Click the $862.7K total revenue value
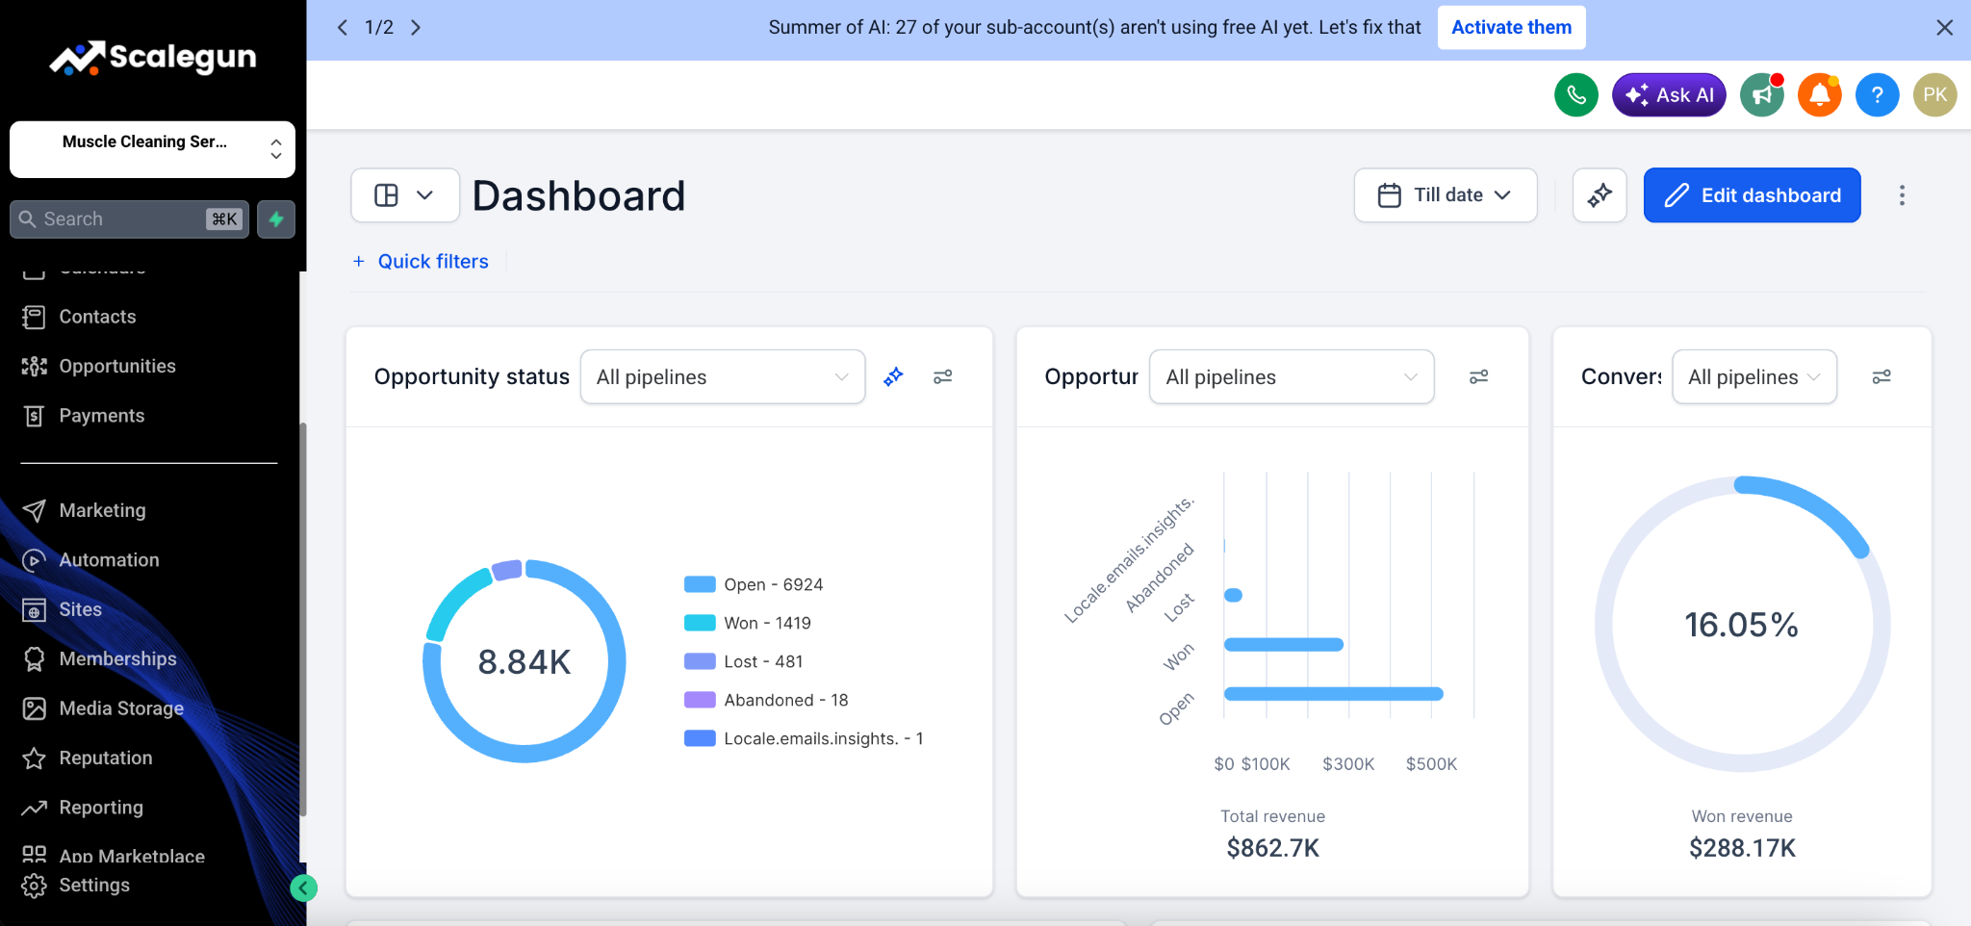This screenshot has height=926, width=1971. 1272,848
